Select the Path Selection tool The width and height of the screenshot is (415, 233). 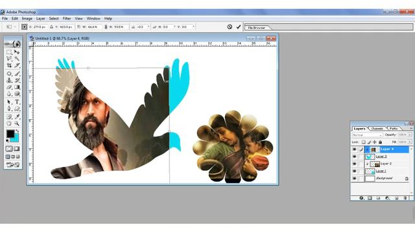click(x=9, y=102)
